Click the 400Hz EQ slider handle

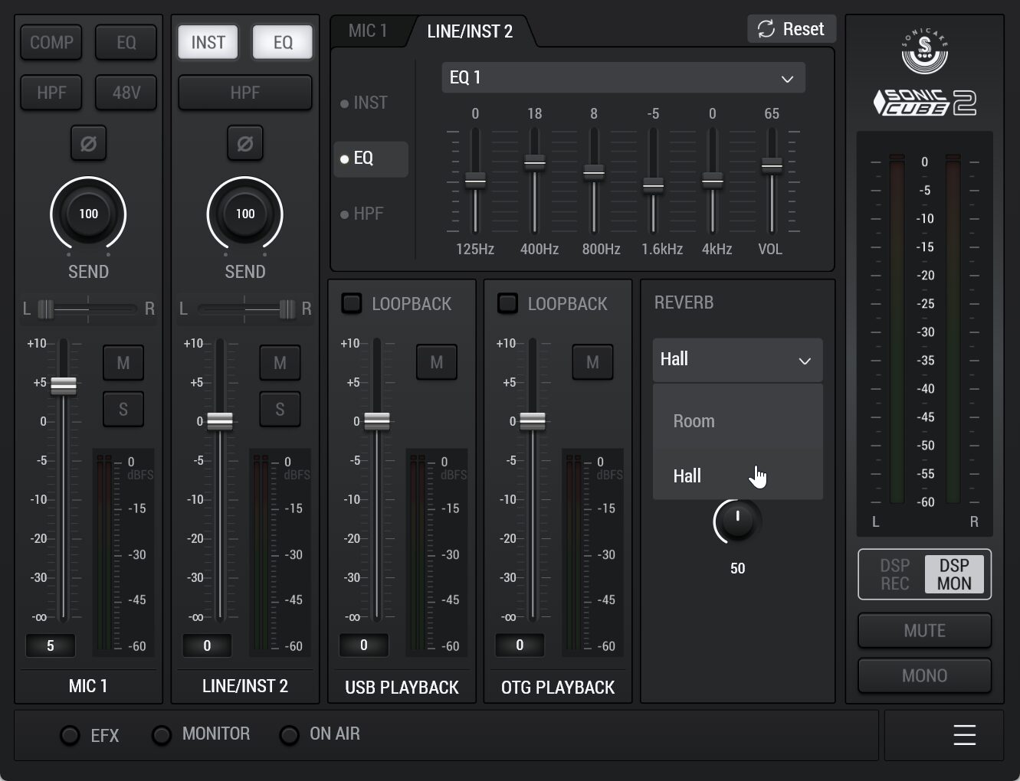534,162
